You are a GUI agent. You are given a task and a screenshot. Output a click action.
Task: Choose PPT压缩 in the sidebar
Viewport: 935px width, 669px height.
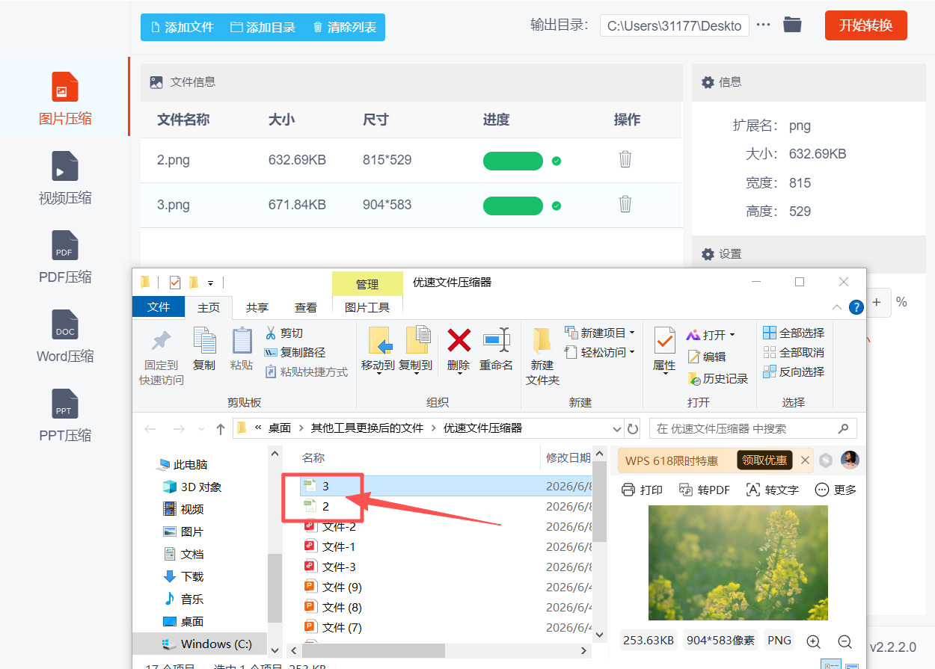[65, 416]
